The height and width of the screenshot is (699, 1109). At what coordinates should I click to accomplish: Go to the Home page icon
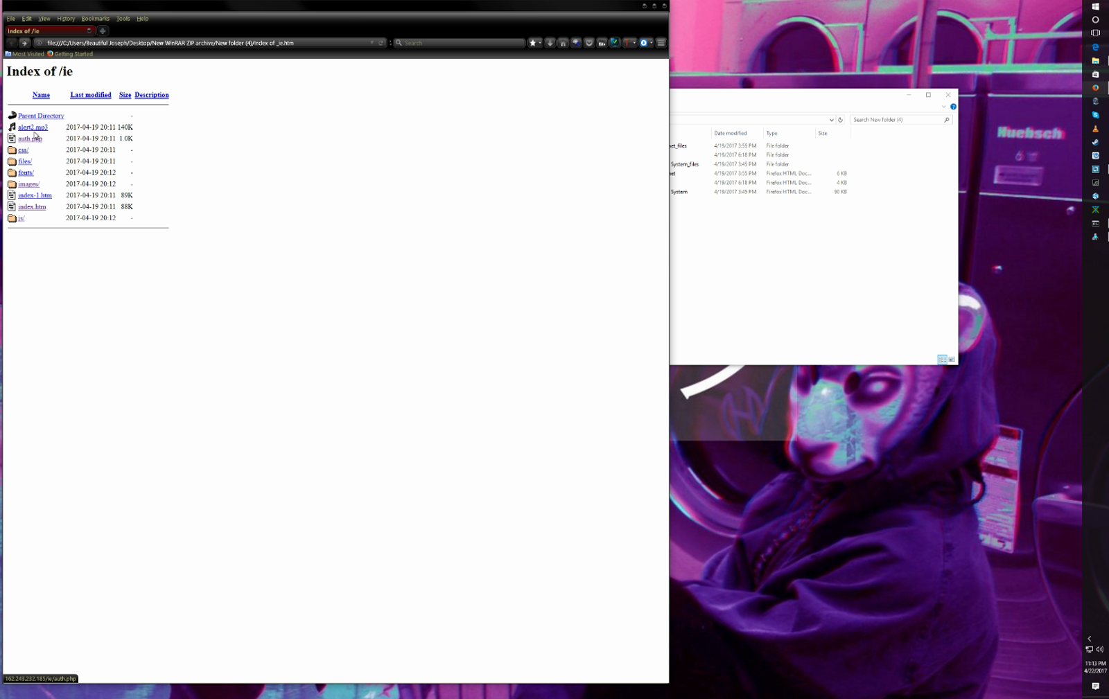[x=563, y=43]
